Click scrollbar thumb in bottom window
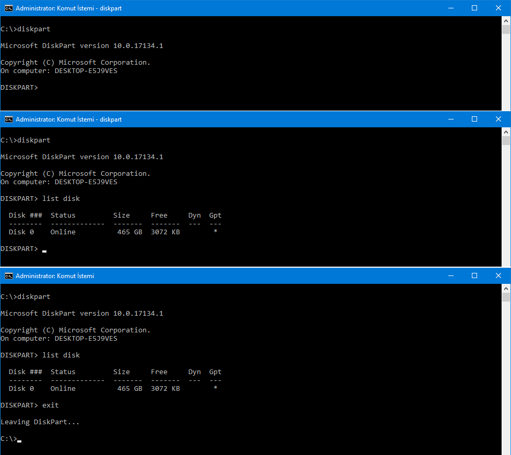This screenshot has height=455, width=511. (506, 297)
